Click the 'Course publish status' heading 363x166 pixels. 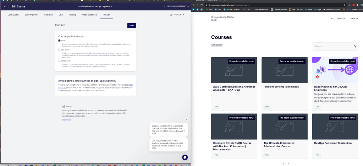click(71, 36)
